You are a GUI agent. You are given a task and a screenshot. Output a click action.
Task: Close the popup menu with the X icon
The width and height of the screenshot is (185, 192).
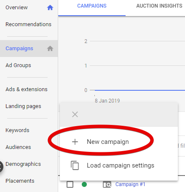[75, 114]
